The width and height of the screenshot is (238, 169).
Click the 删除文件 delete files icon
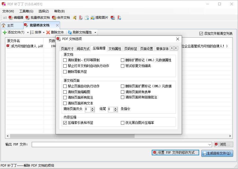(x=56, y=32)
